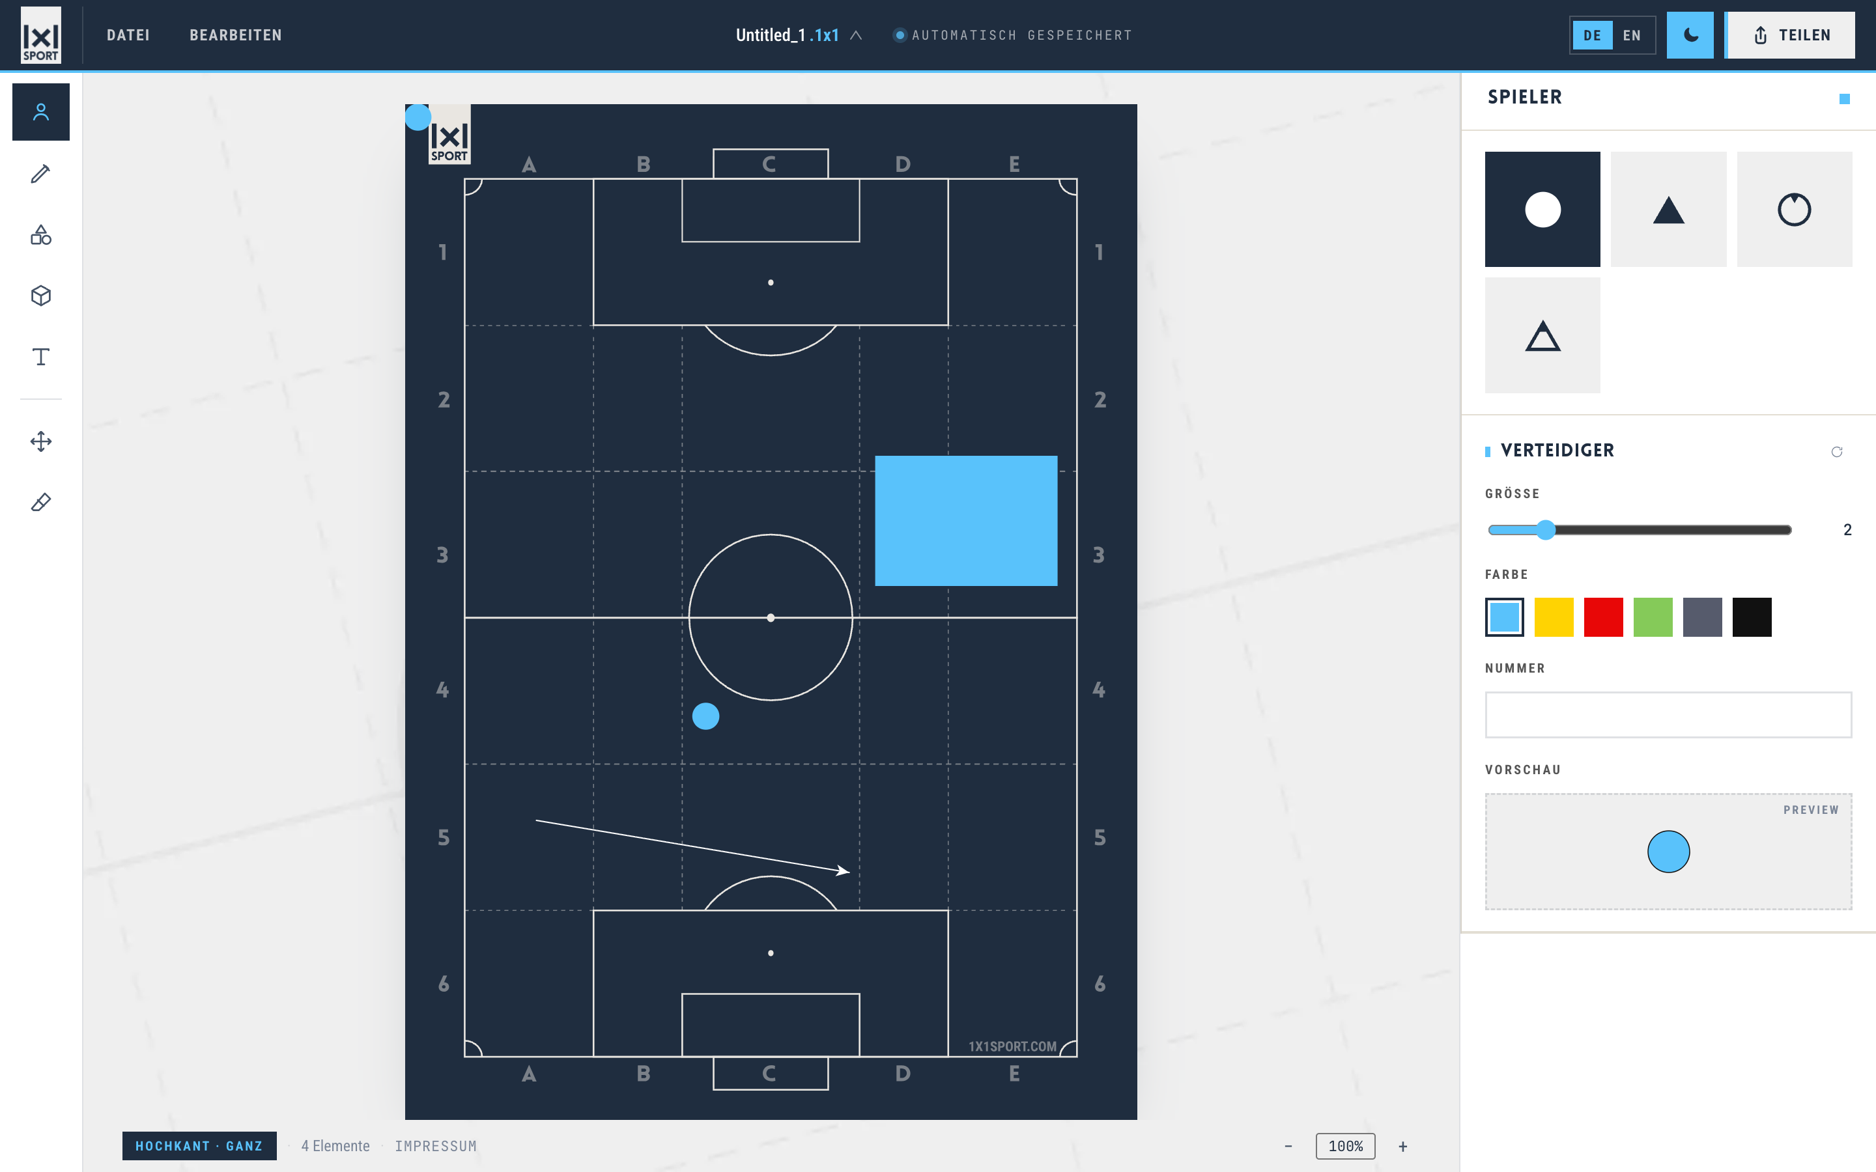Image resolution: width=1876 pixels, height=1172 pixels.
Task: Choose the outlined triangle player shape
Action: pos(1542,335)
